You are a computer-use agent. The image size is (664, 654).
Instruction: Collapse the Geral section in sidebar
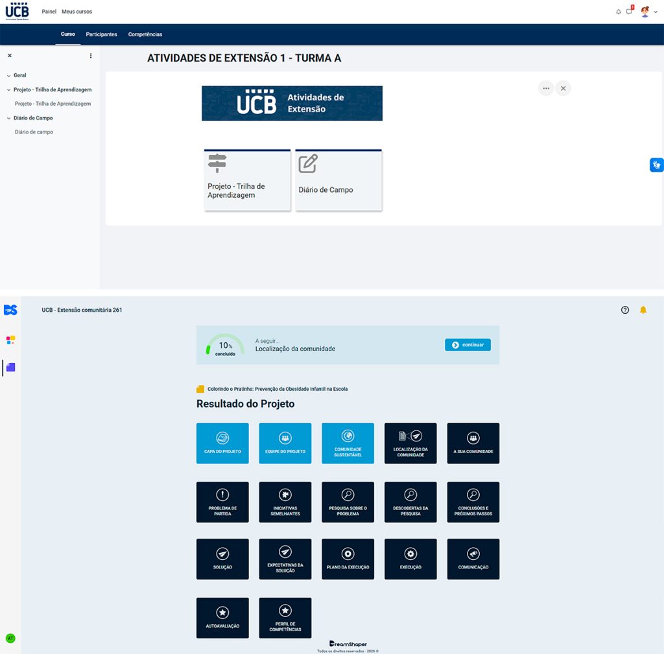tap(8, 75)
